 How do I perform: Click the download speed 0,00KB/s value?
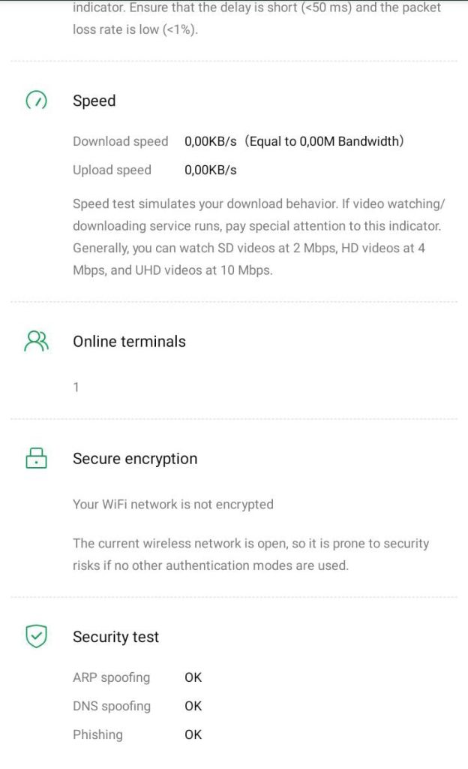[211, 141]
